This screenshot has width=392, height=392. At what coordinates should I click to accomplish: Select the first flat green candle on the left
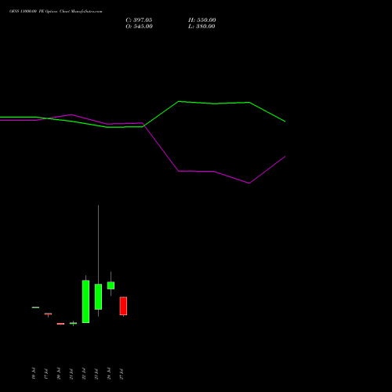coord(35,307)
